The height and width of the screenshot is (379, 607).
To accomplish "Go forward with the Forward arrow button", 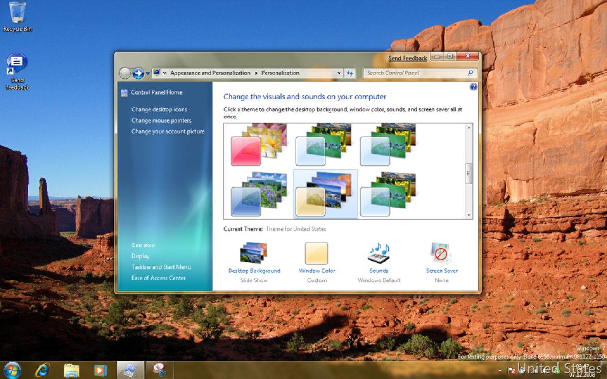I will [x=138, y=73].
